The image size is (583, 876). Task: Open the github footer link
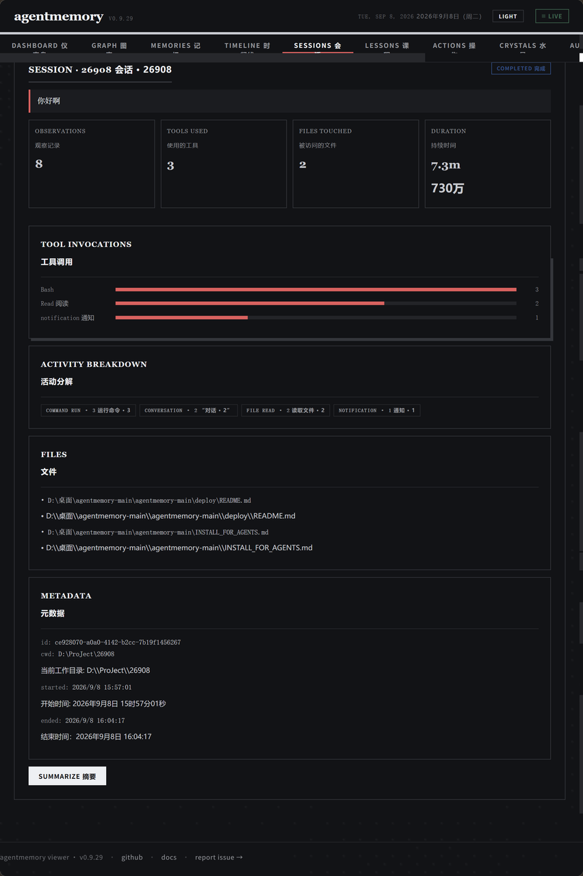[132, 858]
